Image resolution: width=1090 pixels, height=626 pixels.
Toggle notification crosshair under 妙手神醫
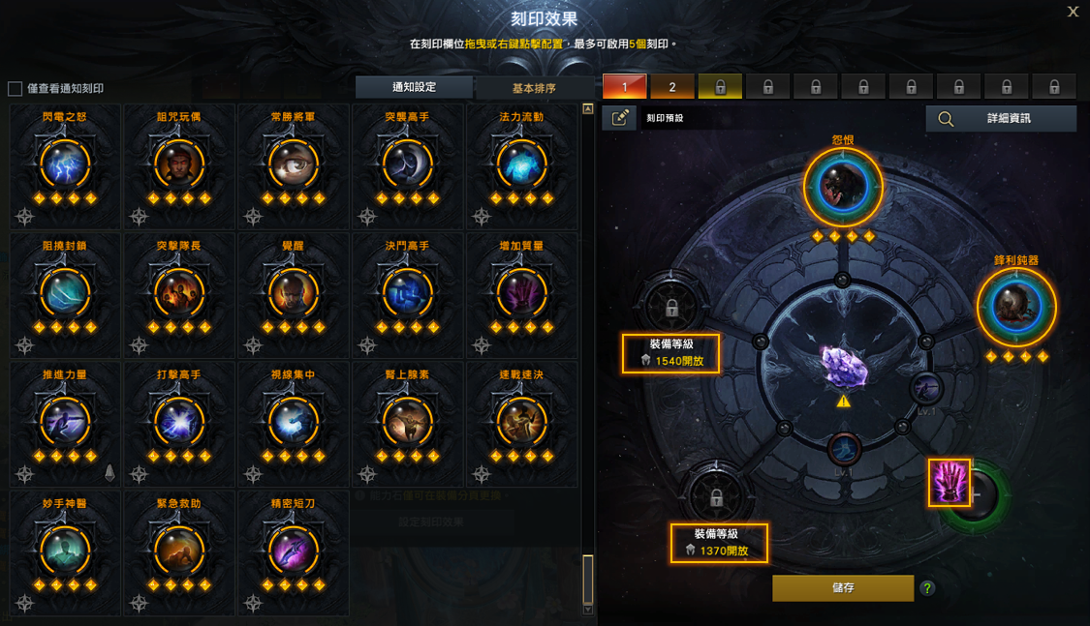(24, 603)
